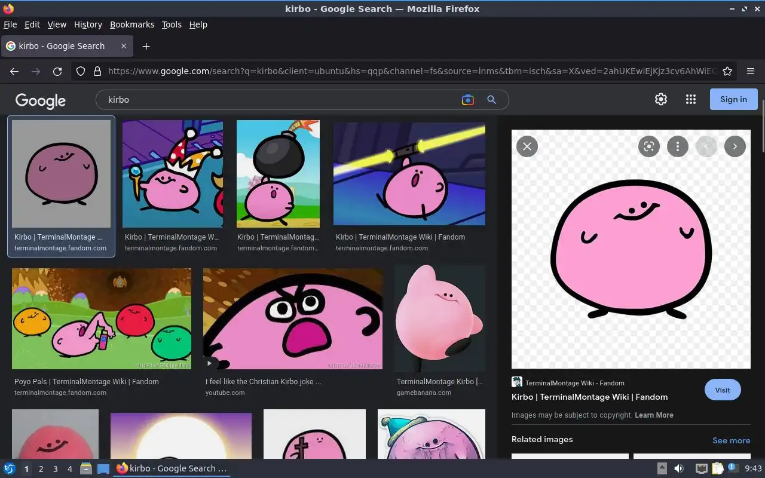The height and width of the screenshot is (478, 765).
Task: Search inside image with Lens in preview
Action: (x=648, y=146)
